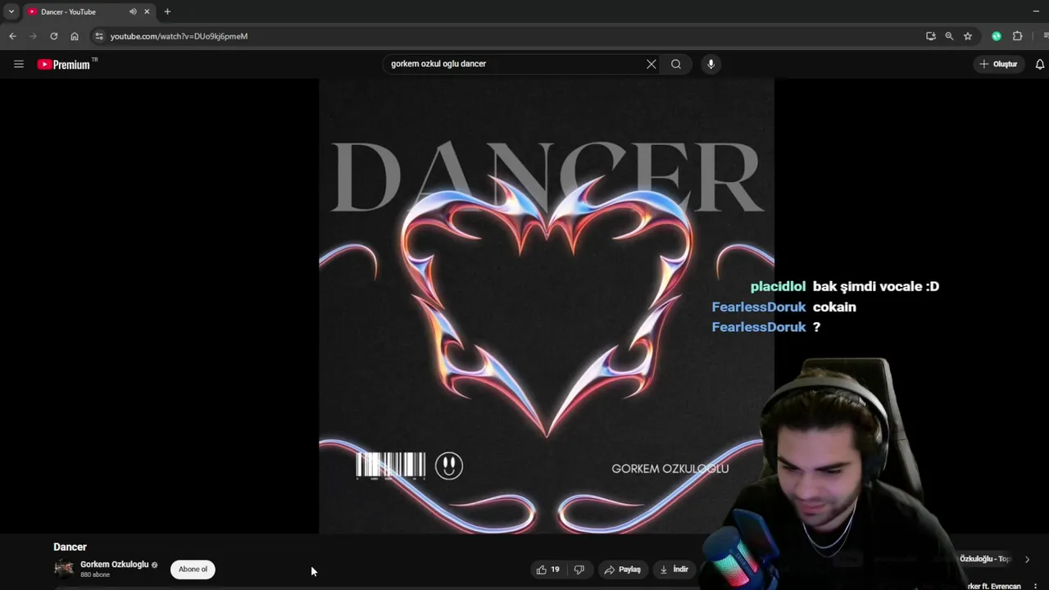Viewport: 1049px width, 590px height.
Task: Close the Dancer - YouTube tab
Action: click(x=148, y=11)
